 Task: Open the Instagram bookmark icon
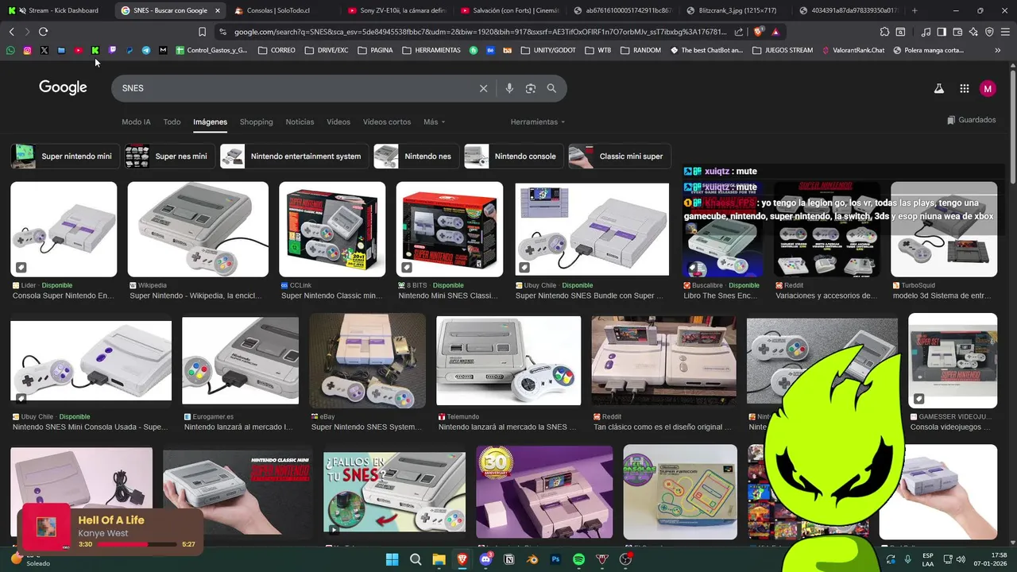27,50
